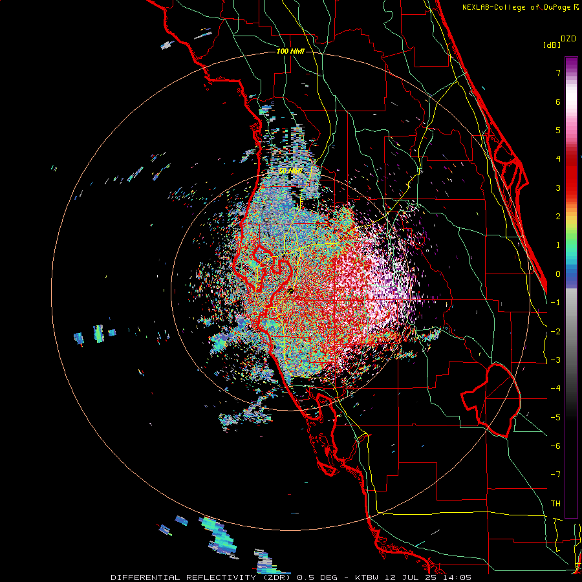This screenshot has width=582, height=582.
Task: Click the gray band of the color bar
Action: pos(571,323)
